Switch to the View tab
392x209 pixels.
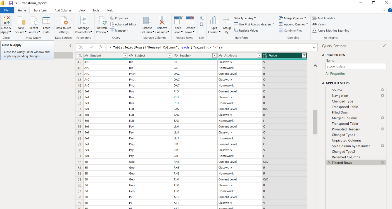[82, 10]
